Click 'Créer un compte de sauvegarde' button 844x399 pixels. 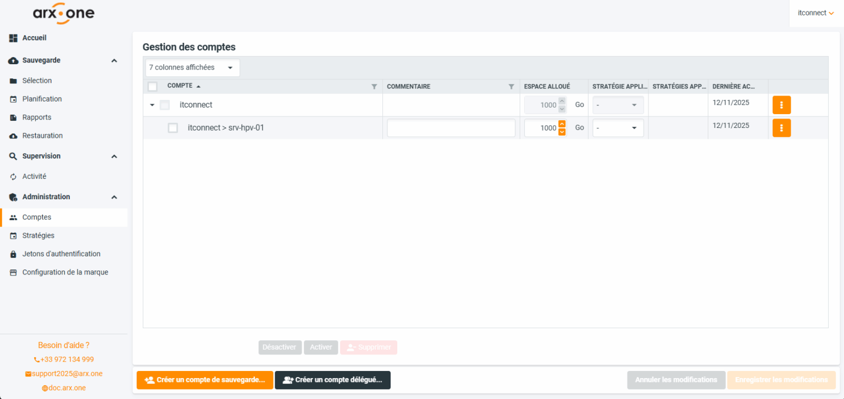[x=204, y=380]
